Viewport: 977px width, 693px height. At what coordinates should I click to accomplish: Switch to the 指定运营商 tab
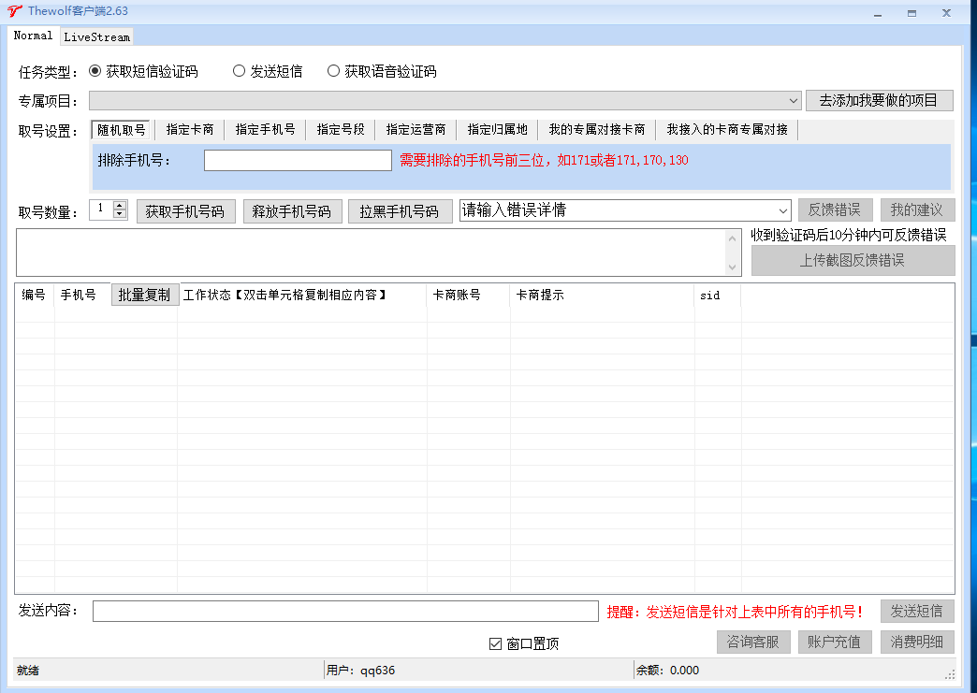416,130
